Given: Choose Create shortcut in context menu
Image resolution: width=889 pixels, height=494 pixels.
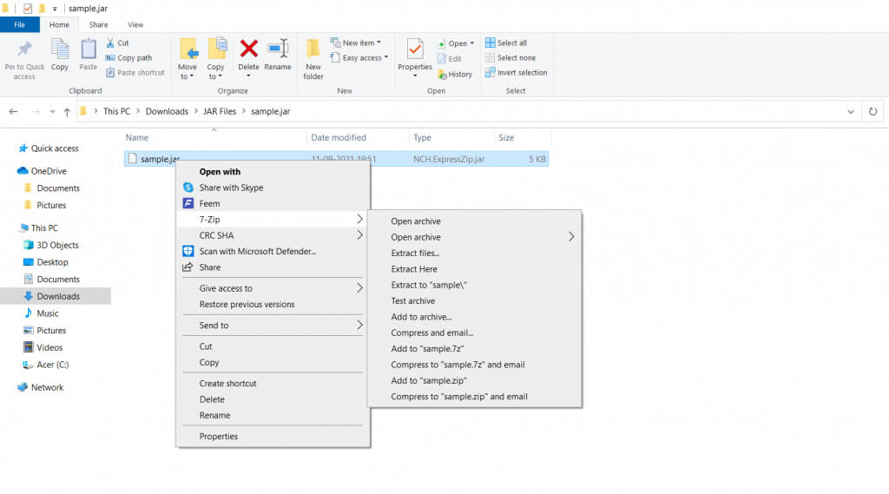Looking at the screenshot, I should click(x=273, y=384).
